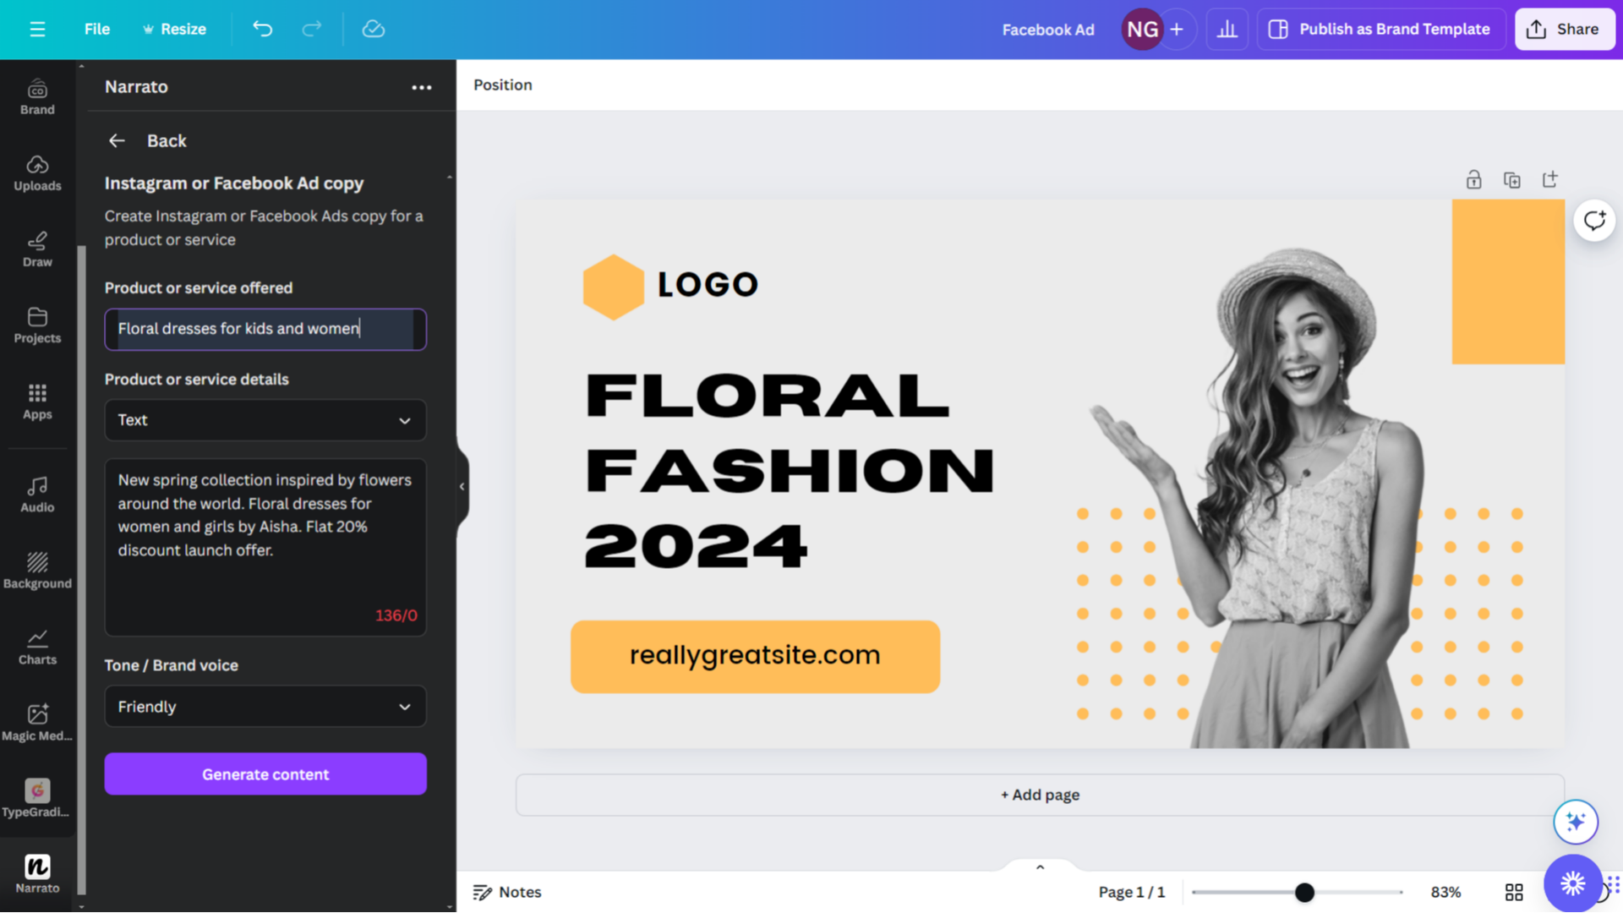Expand the Product or service details dropdown

265,420
